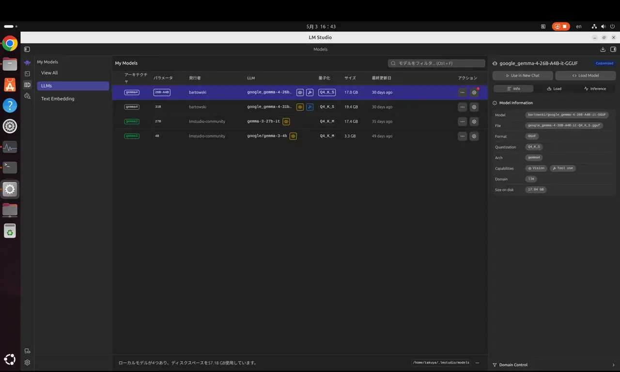Open Google Chrome from the dock
Screen dimensions: 620x372
tap(10, 44)
